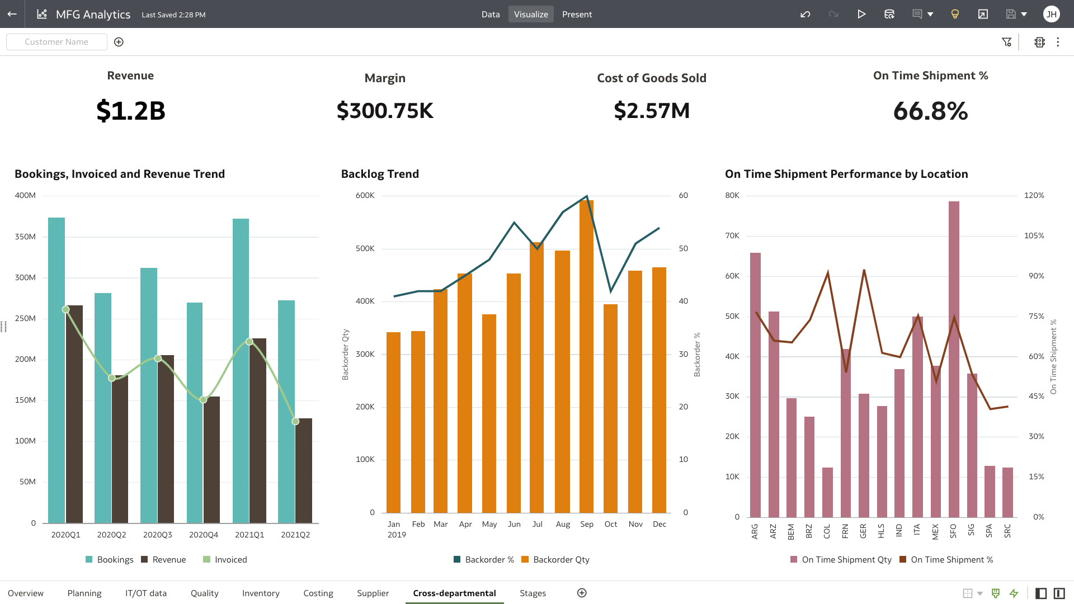
Task: Click the refresh data icon
Action: pyautogui.click(x=889, y=14)
